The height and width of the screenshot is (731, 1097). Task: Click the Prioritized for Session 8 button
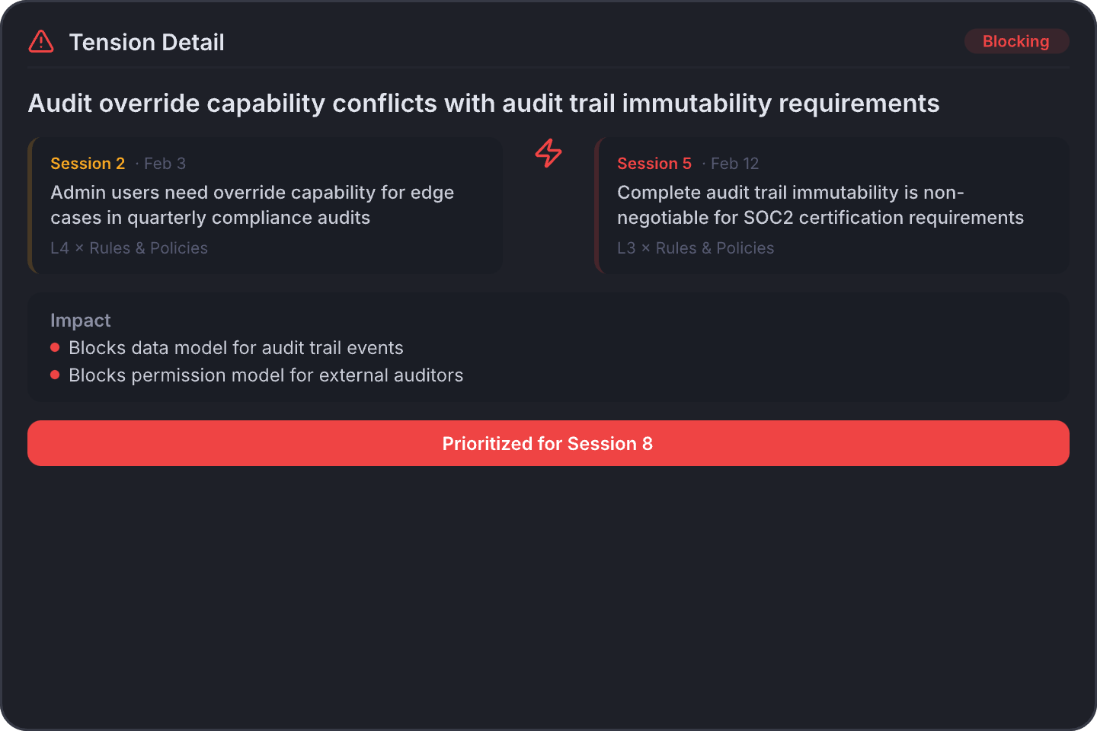[548, 443]
